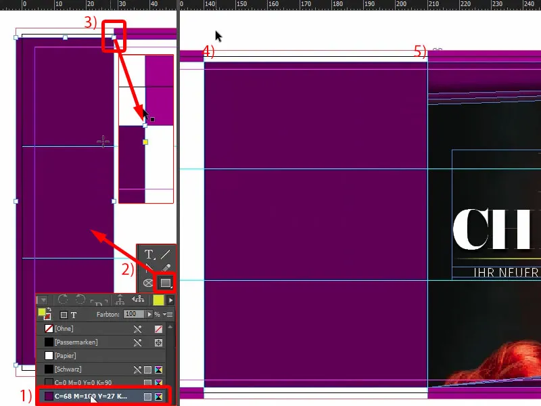Image resolution: width=541 pixels, height=406 pixels.
Task: Select the [Ohne] swatch
Action: click(102, 329)
